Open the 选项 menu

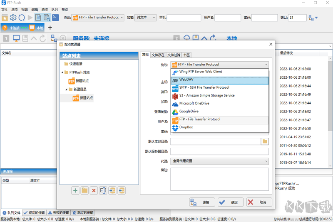(15, 10)
